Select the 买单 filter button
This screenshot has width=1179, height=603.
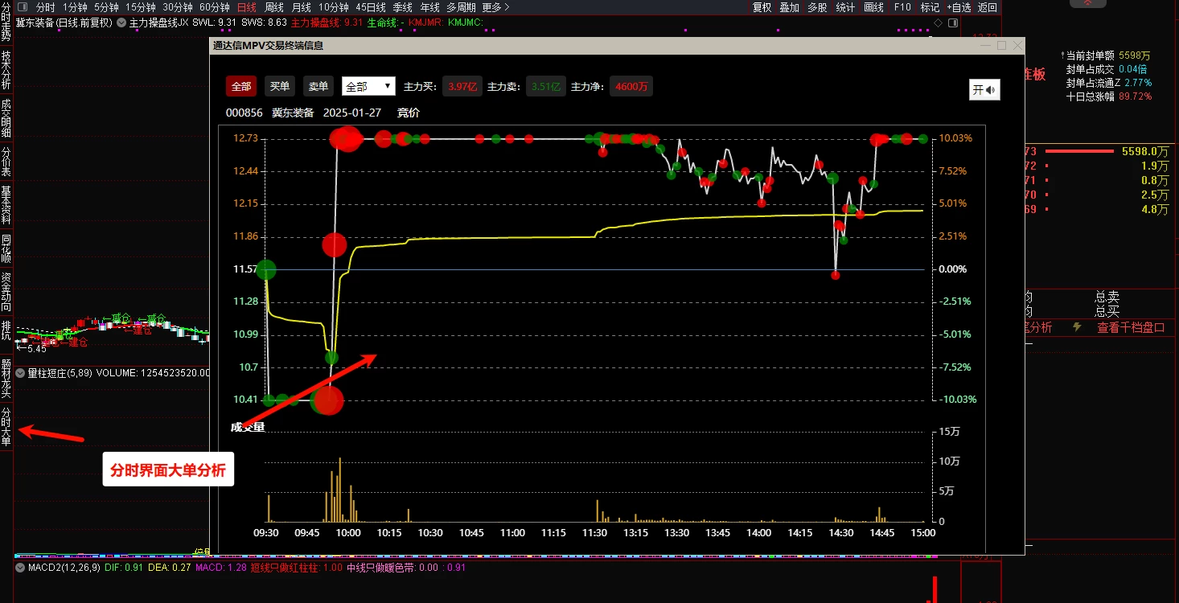click(280, 86)
